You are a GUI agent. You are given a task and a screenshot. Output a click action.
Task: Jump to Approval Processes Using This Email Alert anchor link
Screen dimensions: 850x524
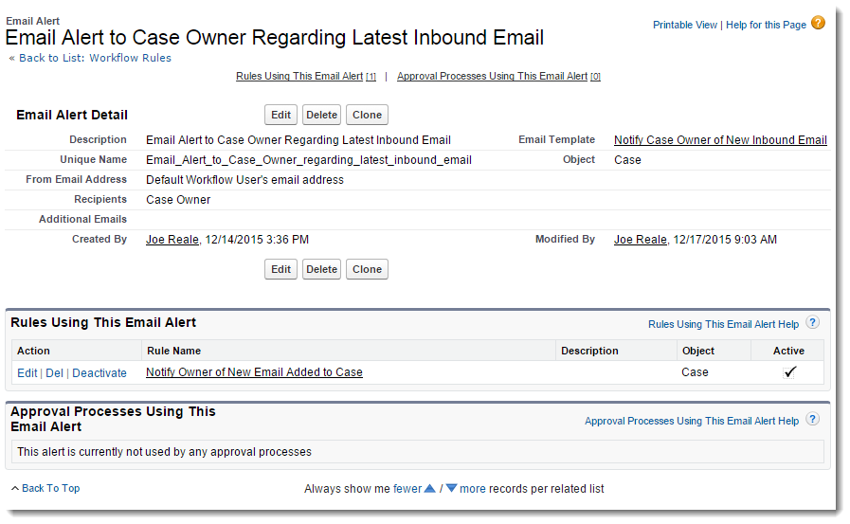(x=498, y=77)
